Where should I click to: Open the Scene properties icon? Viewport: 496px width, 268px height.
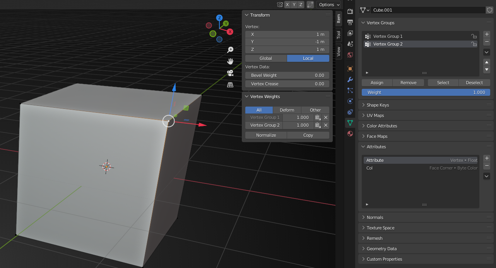pyautogui.click(x=350, y=44)
